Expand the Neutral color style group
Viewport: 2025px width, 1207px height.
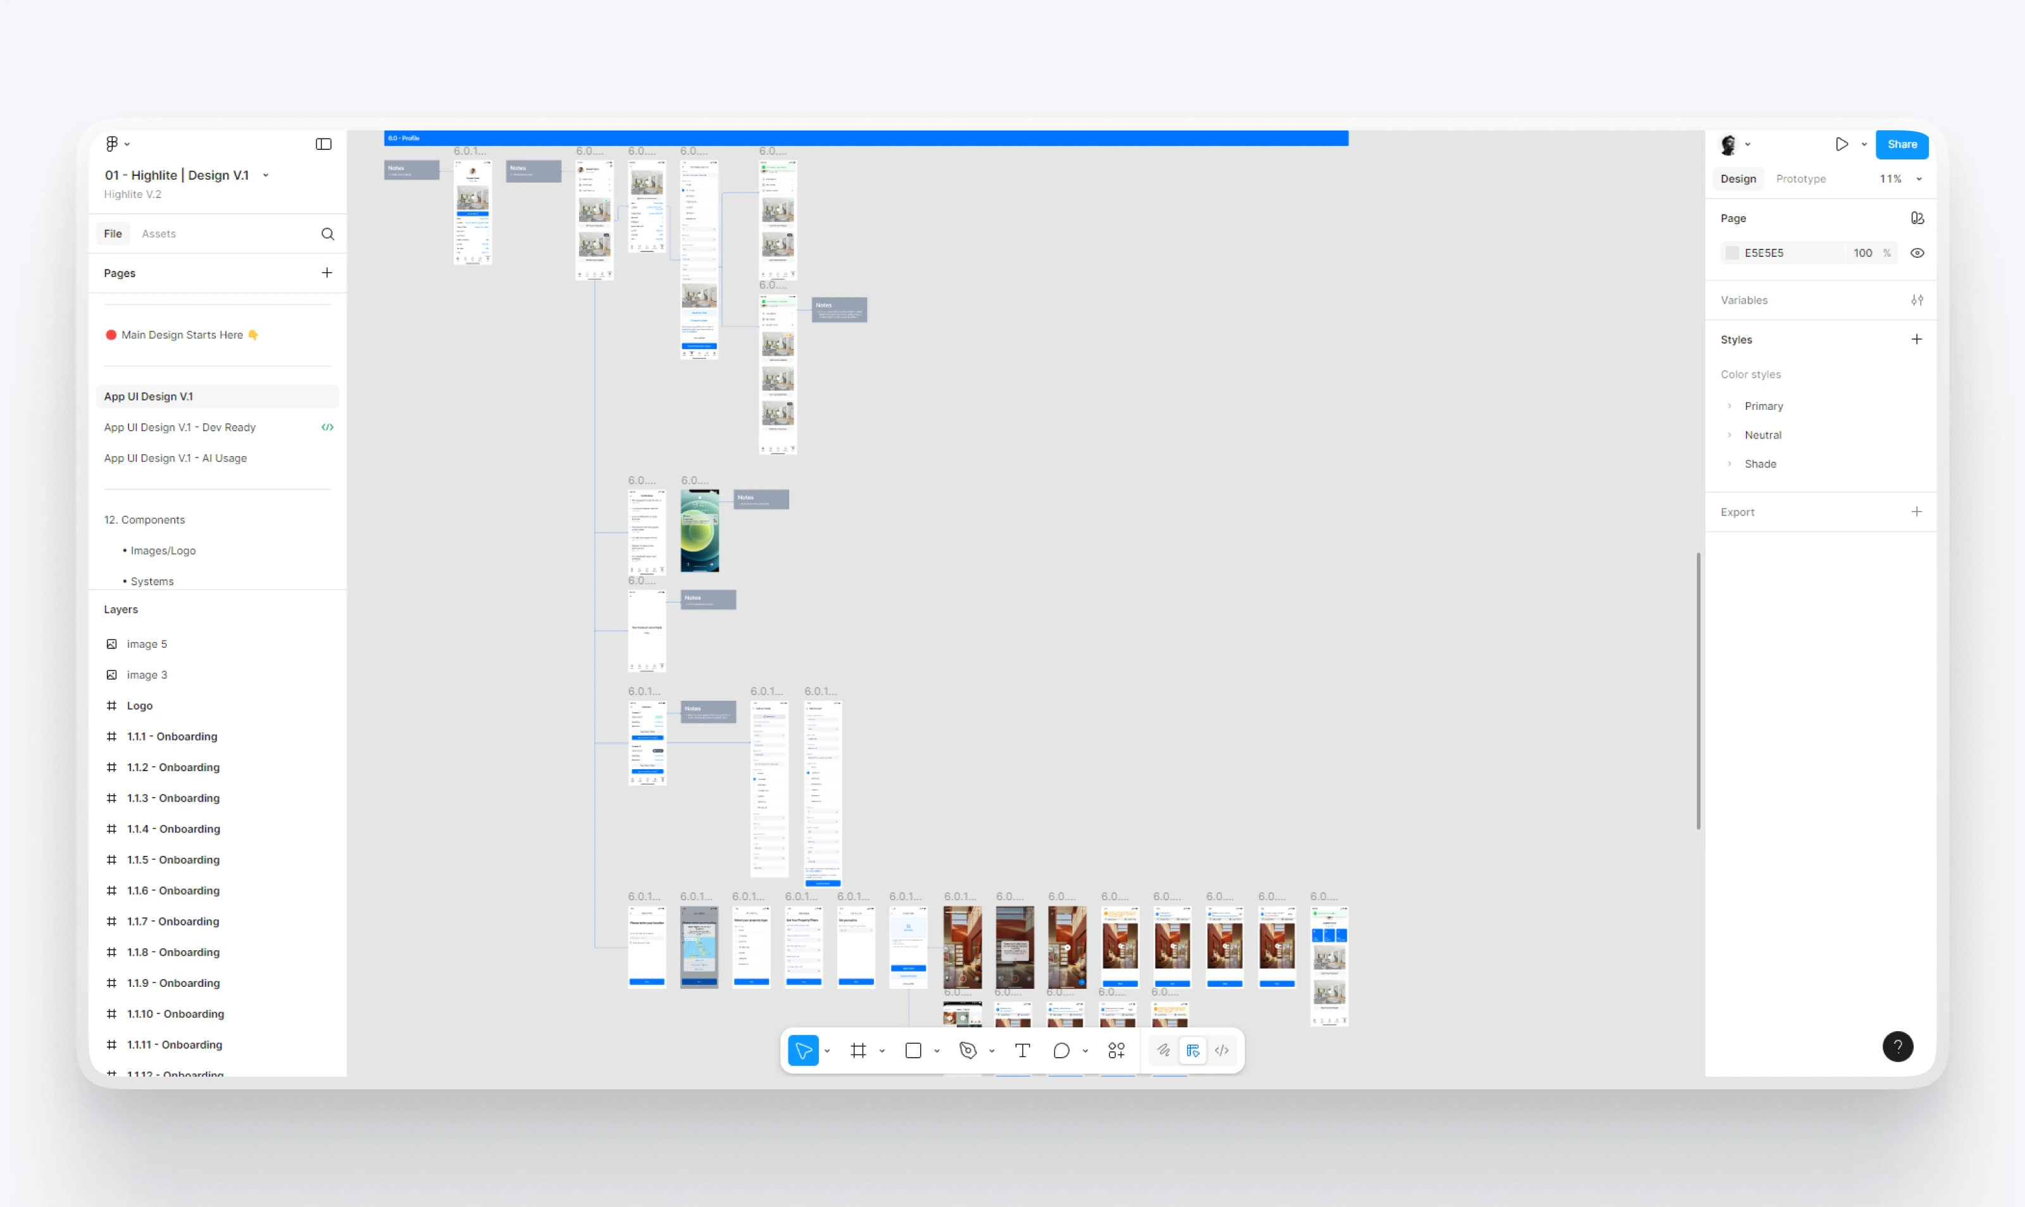coord(1729,435)
